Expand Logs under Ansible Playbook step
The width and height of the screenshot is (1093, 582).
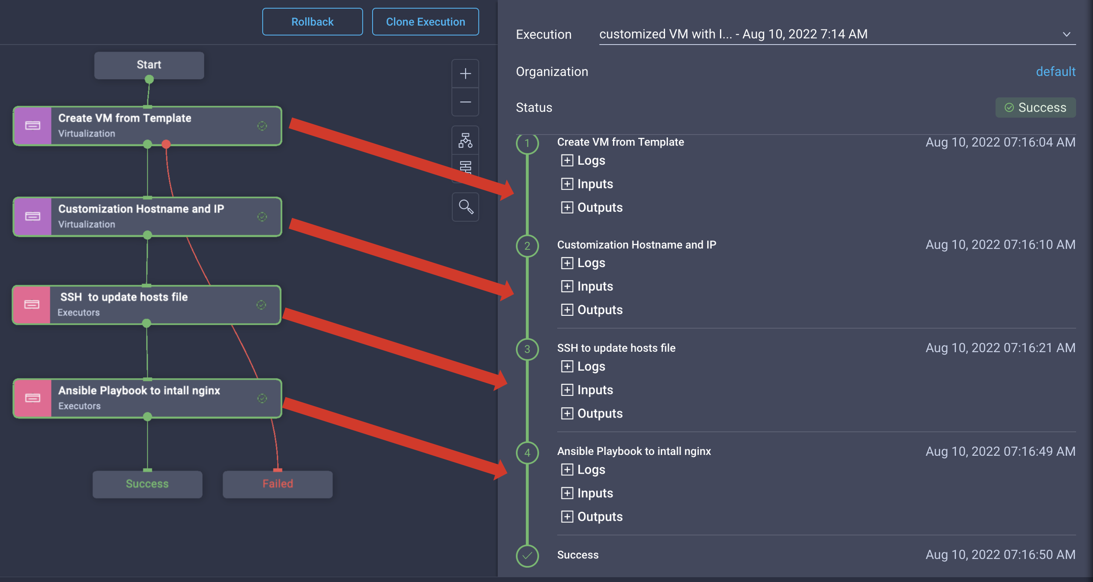pos(567,469)
